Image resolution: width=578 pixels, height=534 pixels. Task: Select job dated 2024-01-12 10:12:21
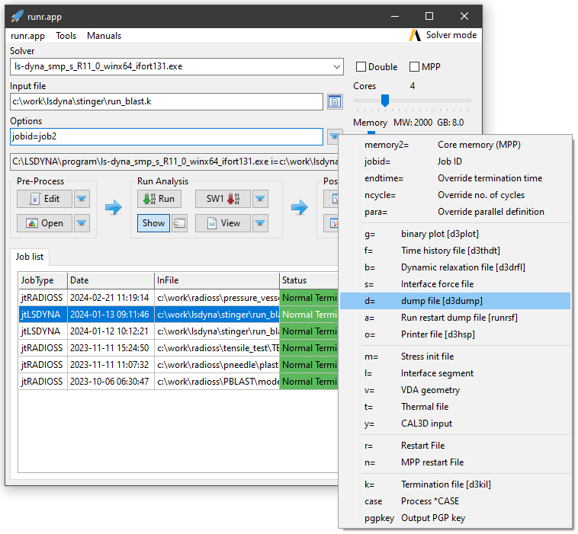pyautogui.click(x=178, y=331)
